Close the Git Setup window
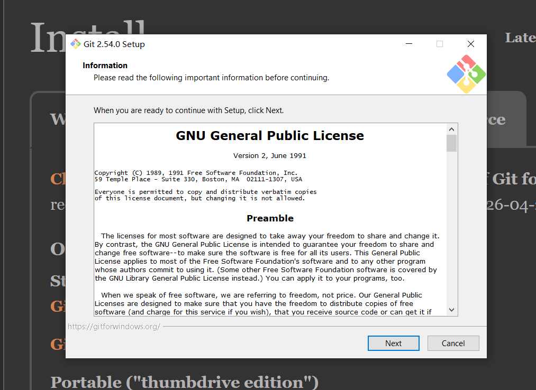The height and width of the screenshot is (390, 536). (x=471, y=44)
